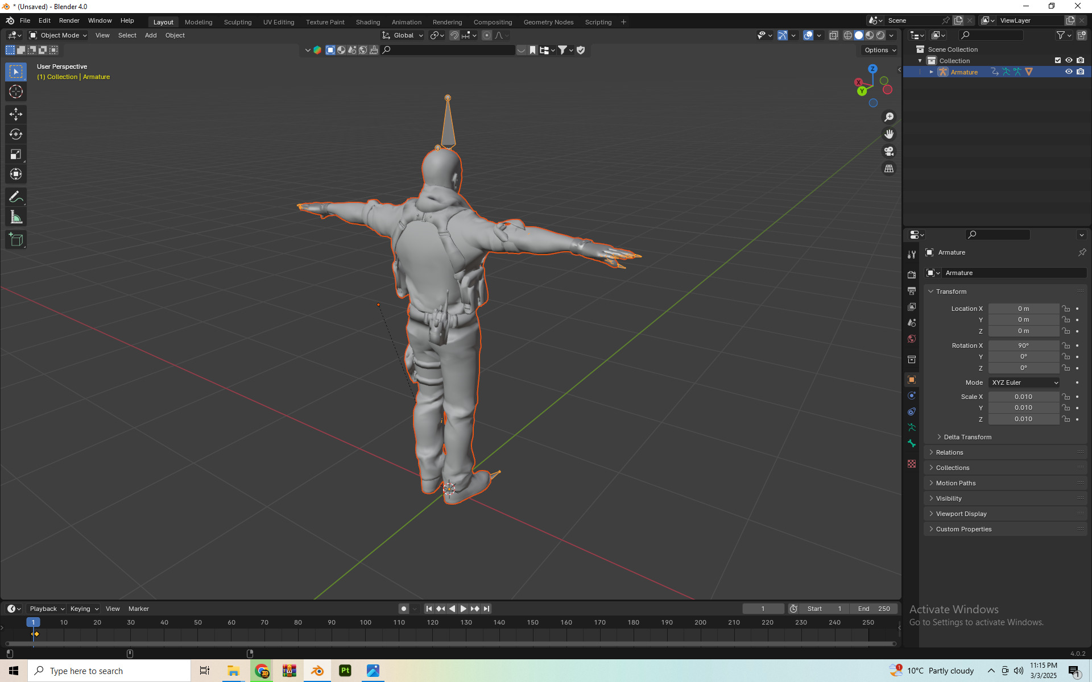Viewport: 1092px width, 682px height.
Task: Switch to the Sculpting workspace tab
Action: [238, 22]
